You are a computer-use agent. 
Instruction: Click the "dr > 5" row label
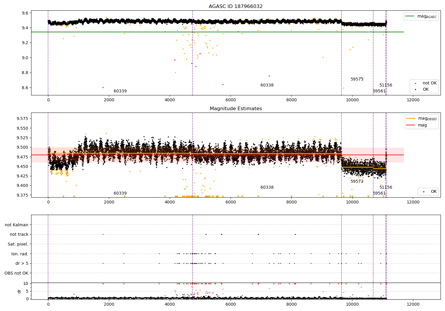tap(22, 263)
